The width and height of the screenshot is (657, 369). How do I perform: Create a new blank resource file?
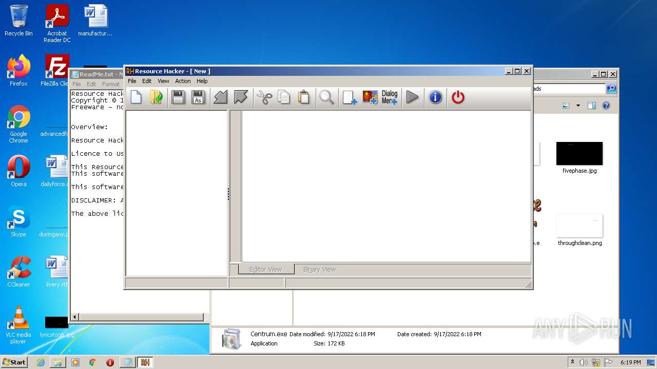tap(136, 97)
